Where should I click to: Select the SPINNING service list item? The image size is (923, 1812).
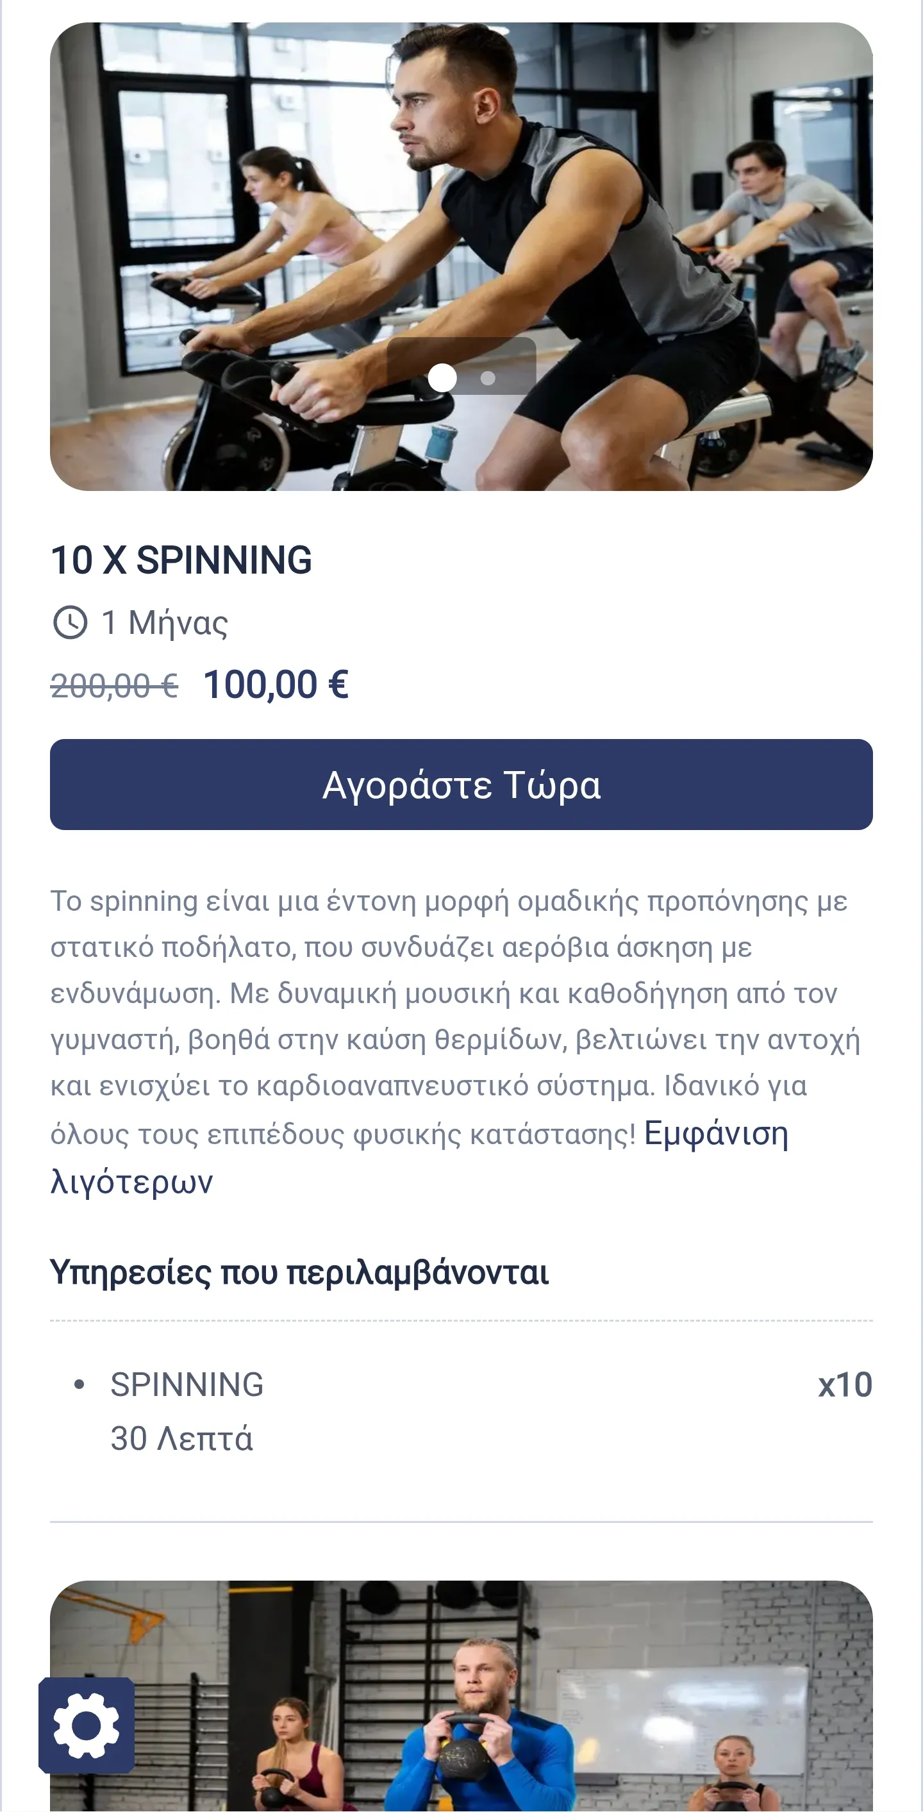(x=187, y=1384)
